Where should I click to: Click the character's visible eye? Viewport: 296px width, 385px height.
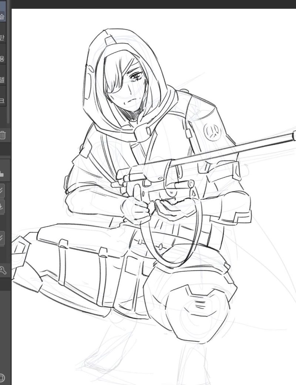coord(137,77)
